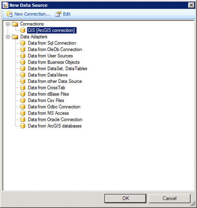Click the Connections folder icon
The image size is (197, 208).
point(15,24)
